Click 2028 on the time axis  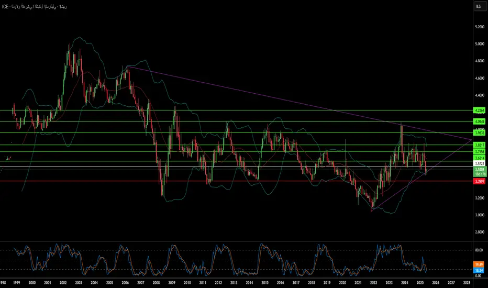(x=467, y=283)
